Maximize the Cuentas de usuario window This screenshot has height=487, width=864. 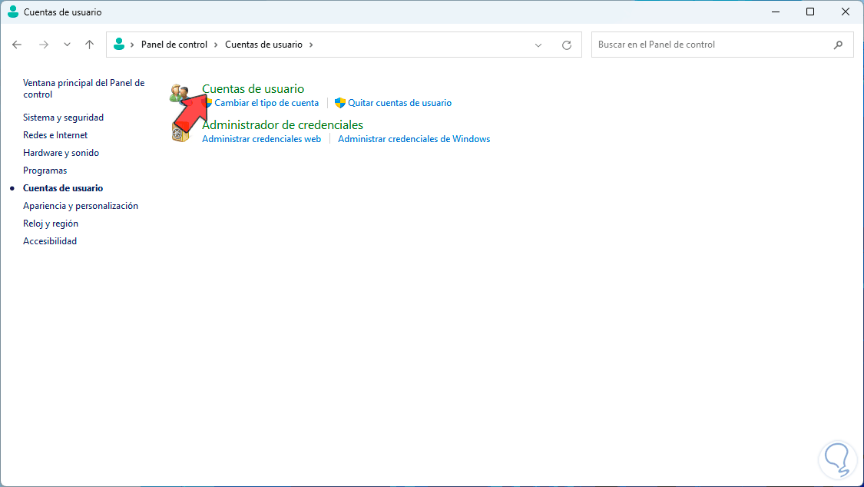[x=810, y=12]
